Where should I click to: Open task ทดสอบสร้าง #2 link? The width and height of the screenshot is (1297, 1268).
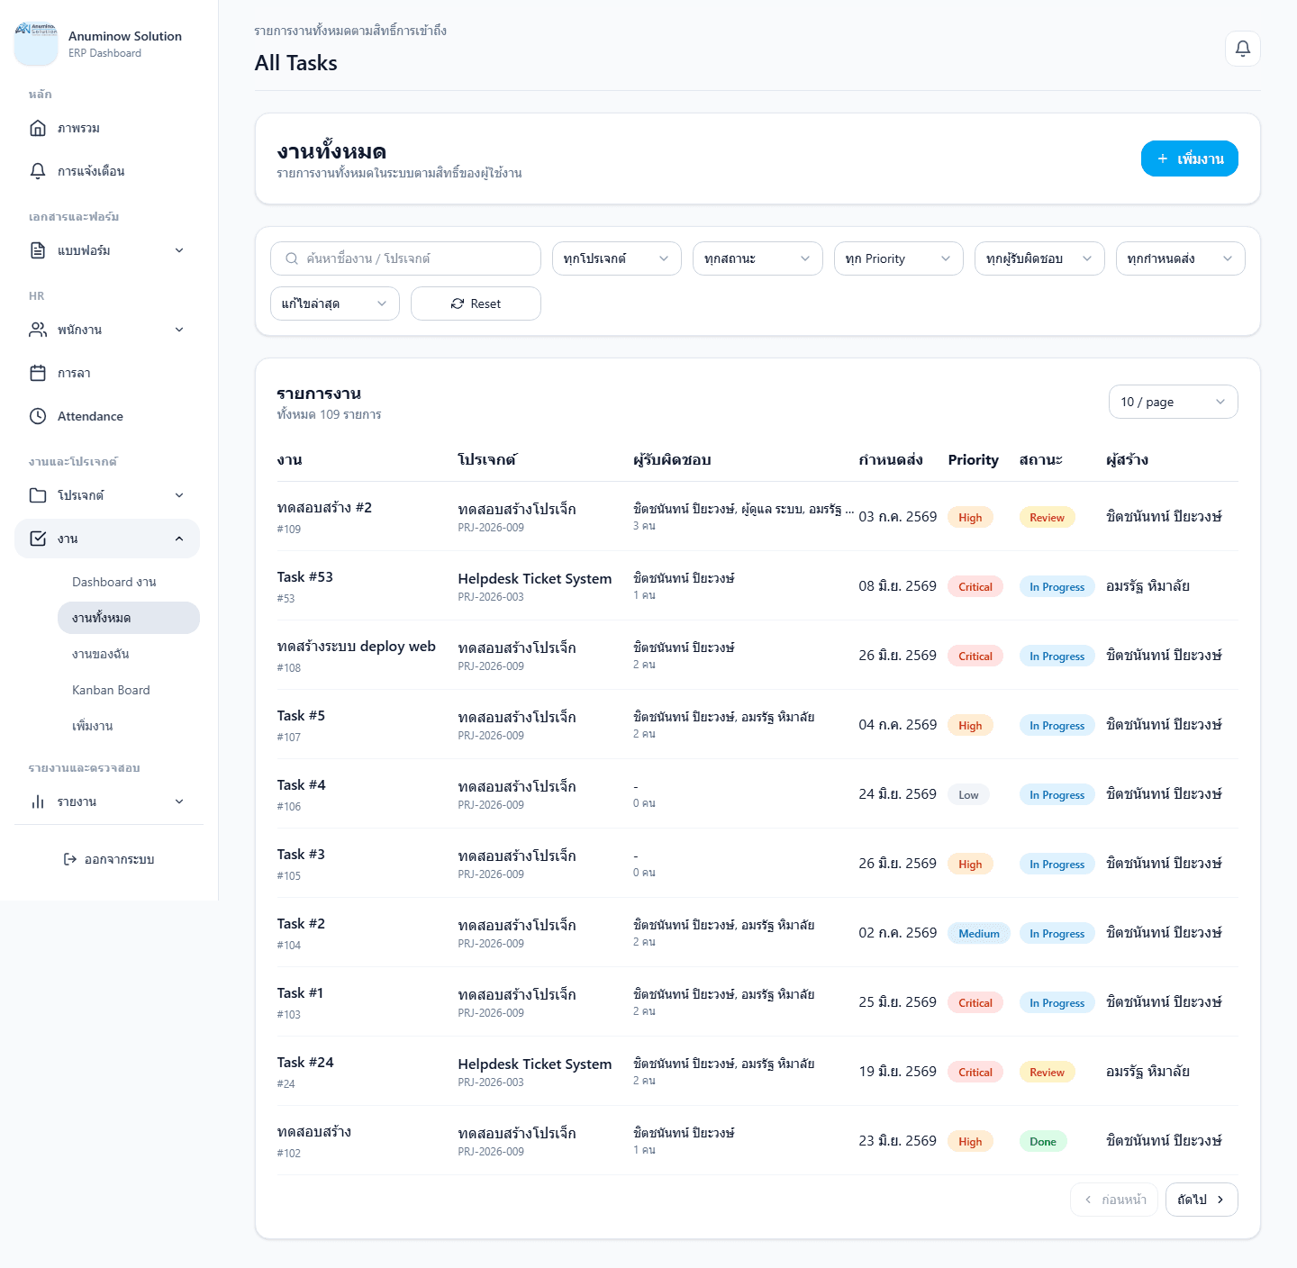click(x=324, y=508)
